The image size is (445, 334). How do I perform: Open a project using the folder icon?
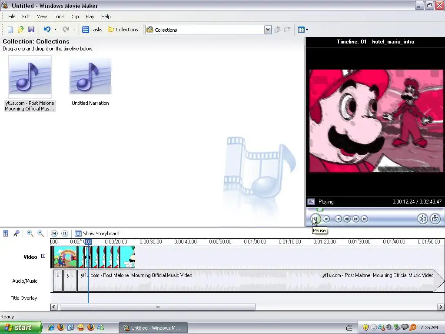click(x=21, y=30)
